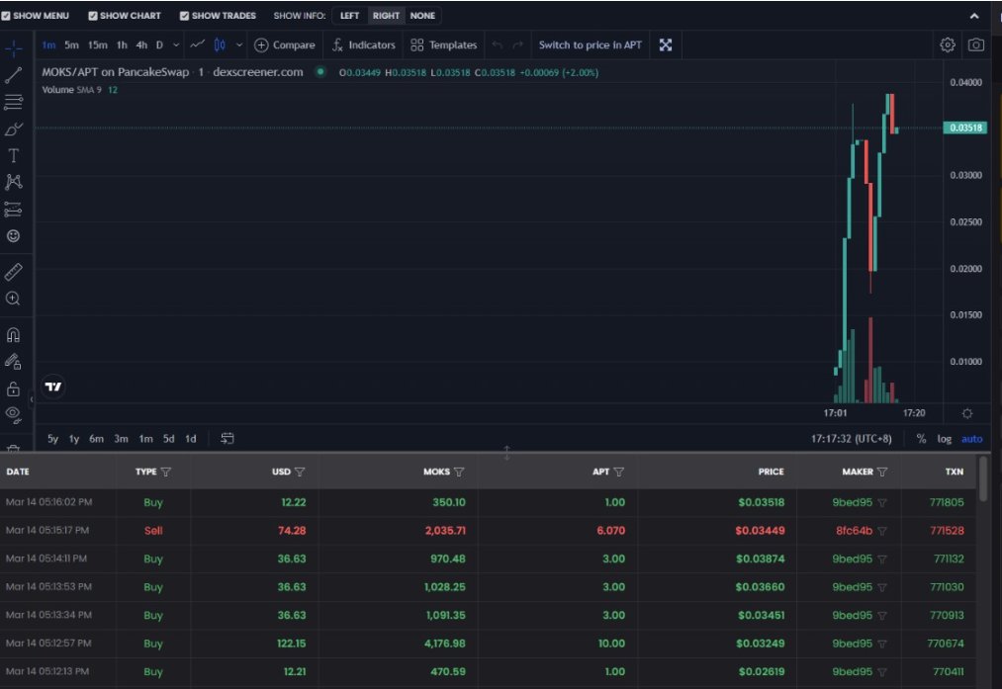Select the Trend Line drawing tool
The image size is (1002, 689).
click(13, 72)
